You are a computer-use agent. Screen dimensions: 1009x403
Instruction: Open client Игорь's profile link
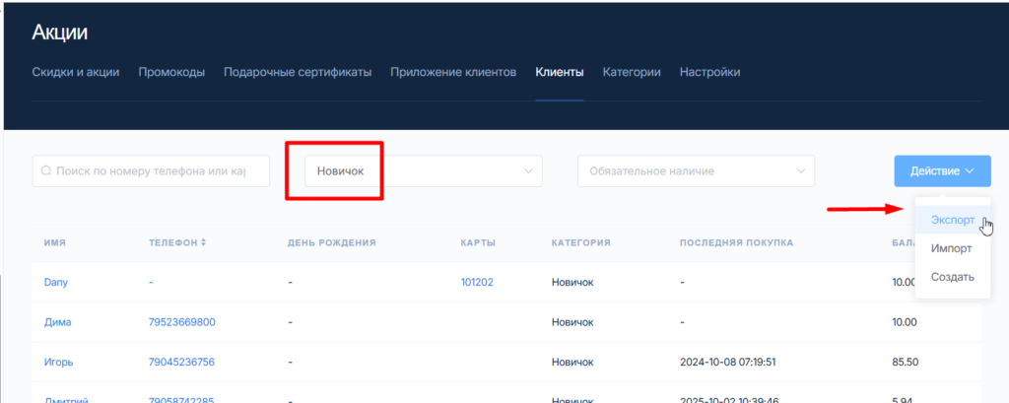point(58,362)
